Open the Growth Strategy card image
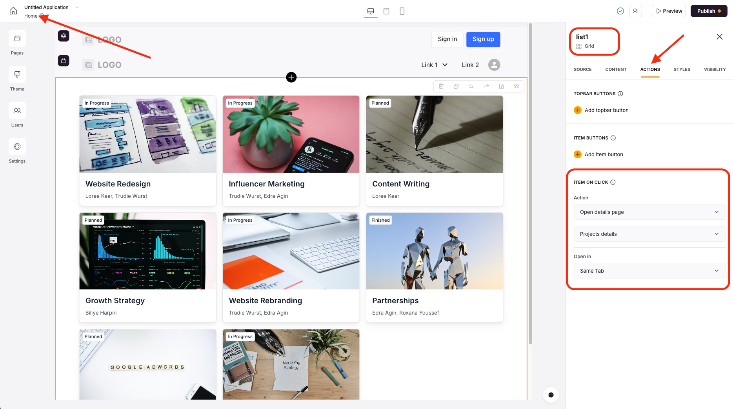Image resolution: width=733 pixels, height=409 pixels. point(147,251)
